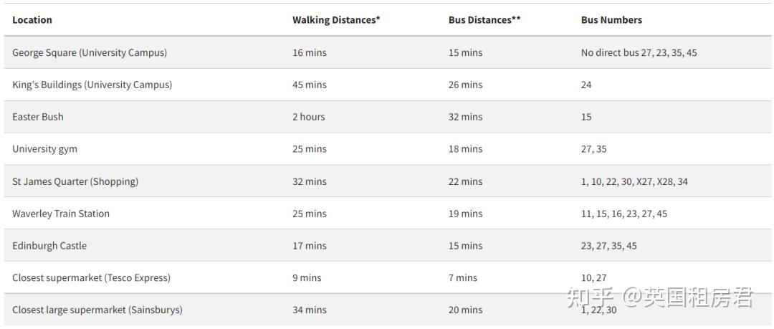Click the Edinburgh Castle location cell
Screen dimensions: 774x329
tap(49, 246)
